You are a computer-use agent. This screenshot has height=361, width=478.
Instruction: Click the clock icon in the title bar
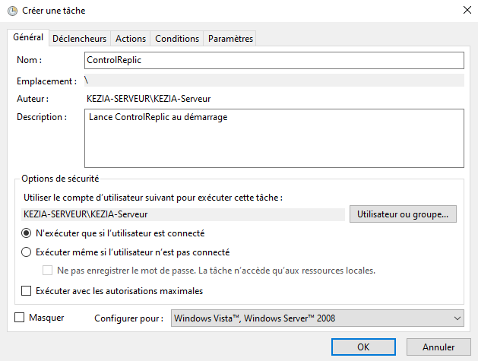click(11, 11)
